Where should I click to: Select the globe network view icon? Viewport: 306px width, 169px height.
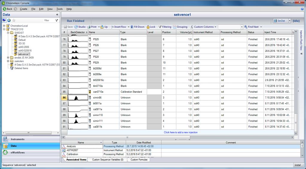click(x=9, y=20)
